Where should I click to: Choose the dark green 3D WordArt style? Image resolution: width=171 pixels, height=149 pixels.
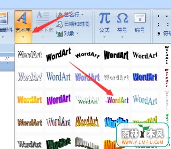pos(58,143)
